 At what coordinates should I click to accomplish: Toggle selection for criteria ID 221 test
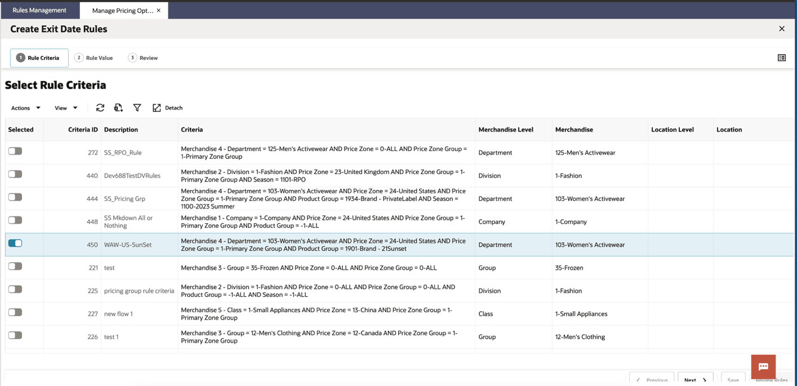coord(15,266)
